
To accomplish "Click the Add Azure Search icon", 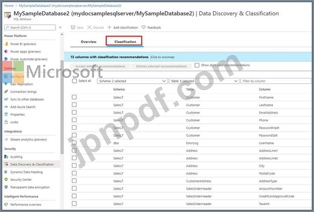I will (x=6, y=107).
